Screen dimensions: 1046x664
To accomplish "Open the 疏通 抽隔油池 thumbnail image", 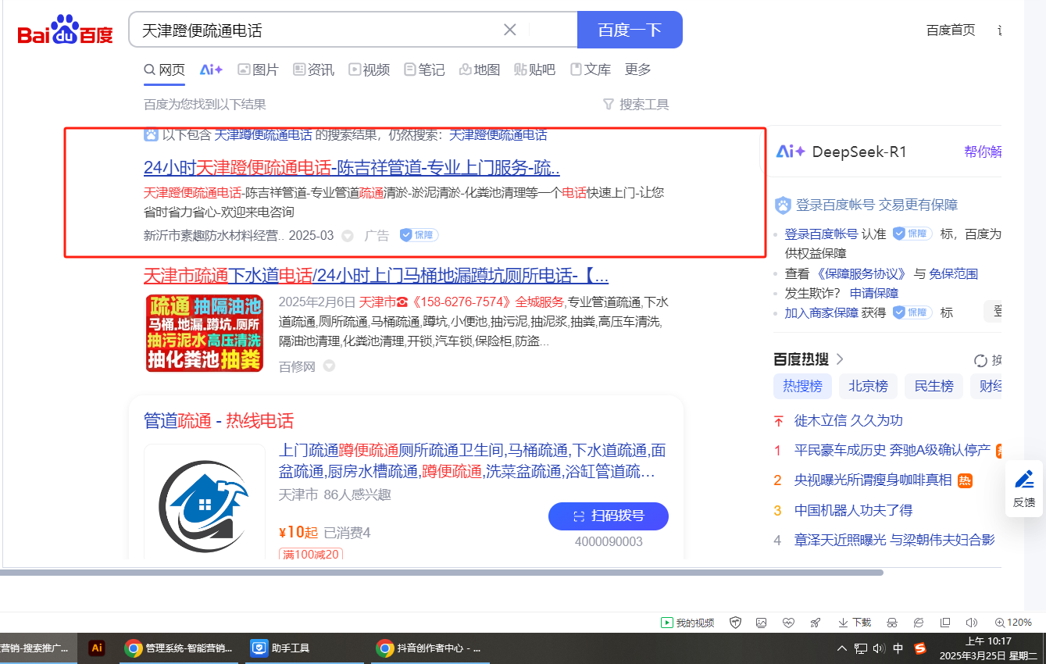I will 205,333.
